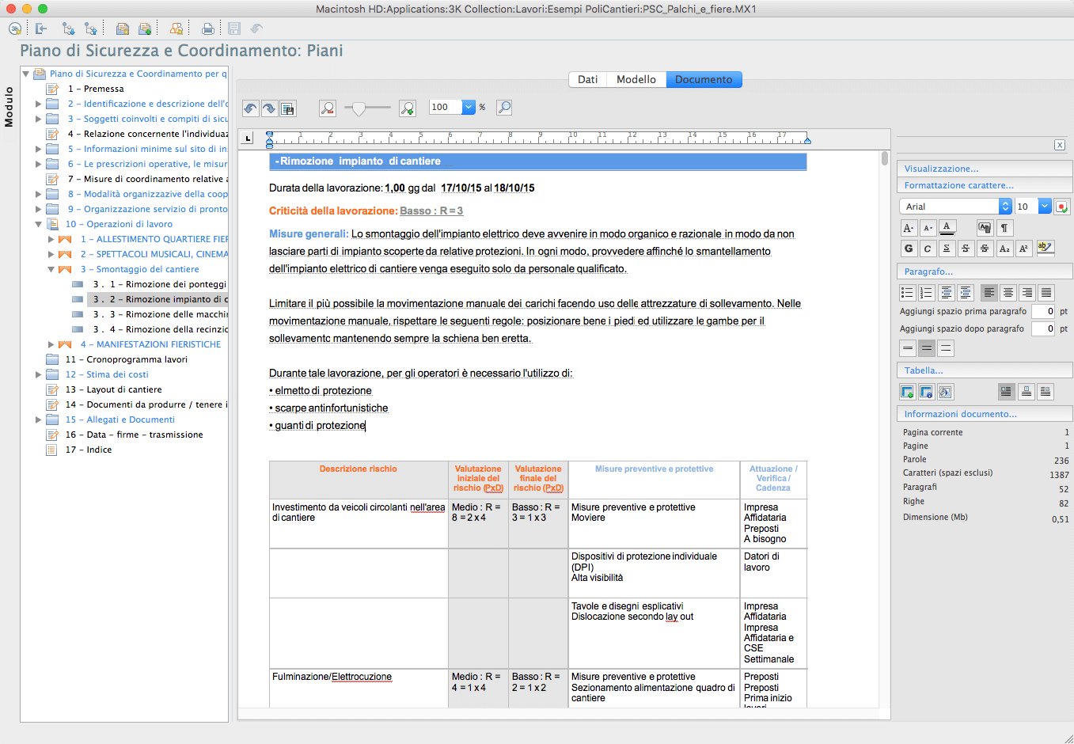Screen dimensions: 1074x744
Task: Decrease font size with small A button
Action: pos(928,228)
